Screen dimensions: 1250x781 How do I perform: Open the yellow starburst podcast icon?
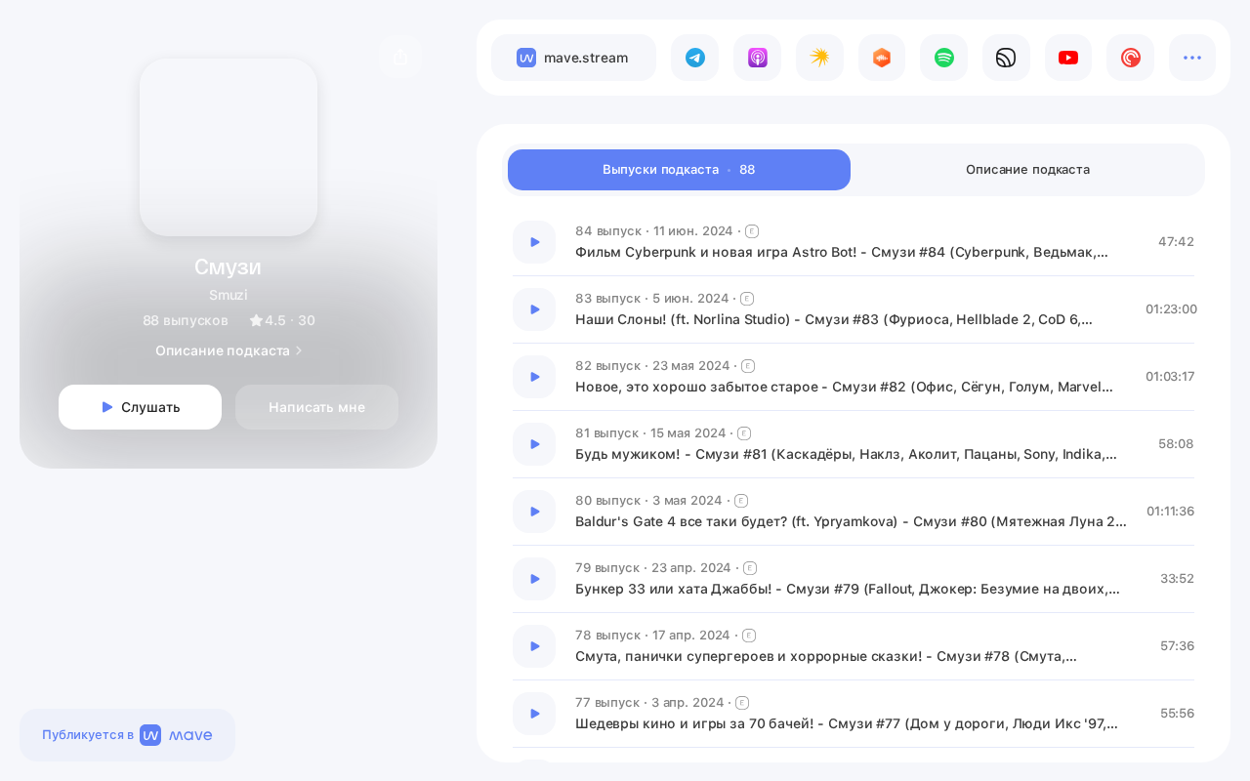click(819, 58)
